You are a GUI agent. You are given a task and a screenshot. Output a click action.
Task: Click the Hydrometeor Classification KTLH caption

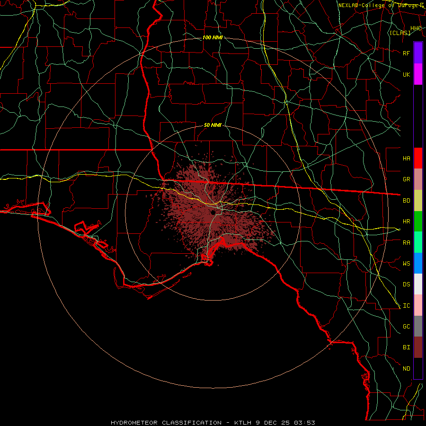point(213,423)
